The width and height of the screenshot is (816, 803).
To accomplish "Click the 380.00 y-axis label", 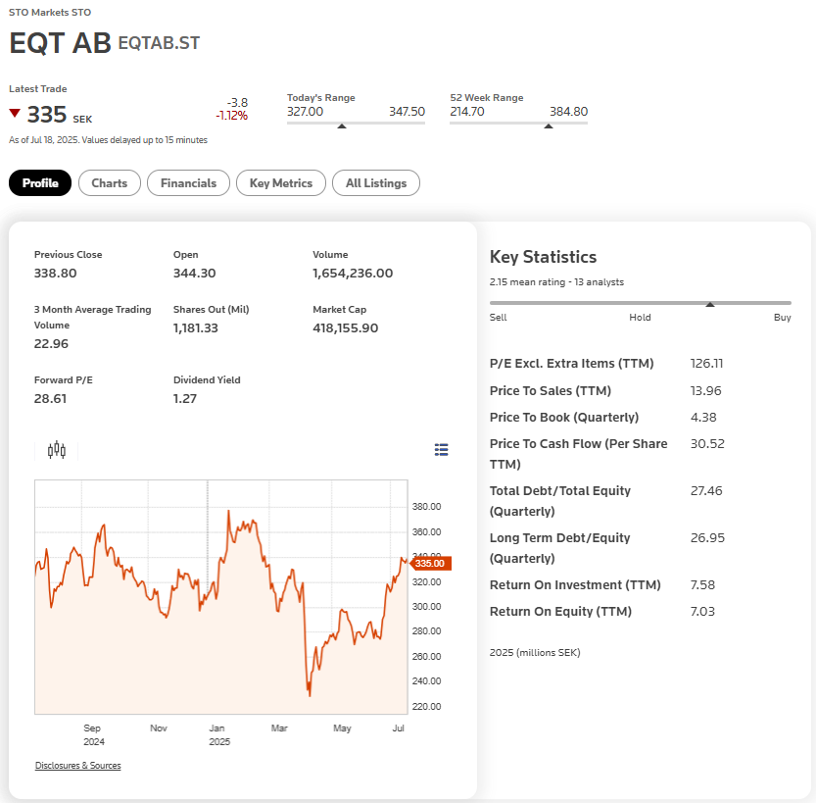I will 426,507.
